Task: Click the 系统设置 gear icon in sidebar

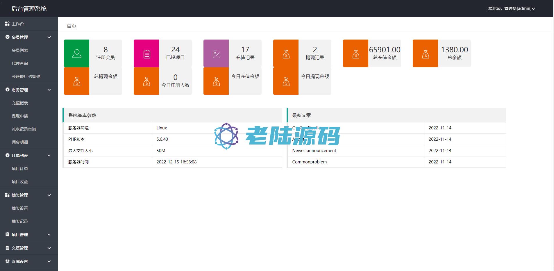Action: point(8,261)
